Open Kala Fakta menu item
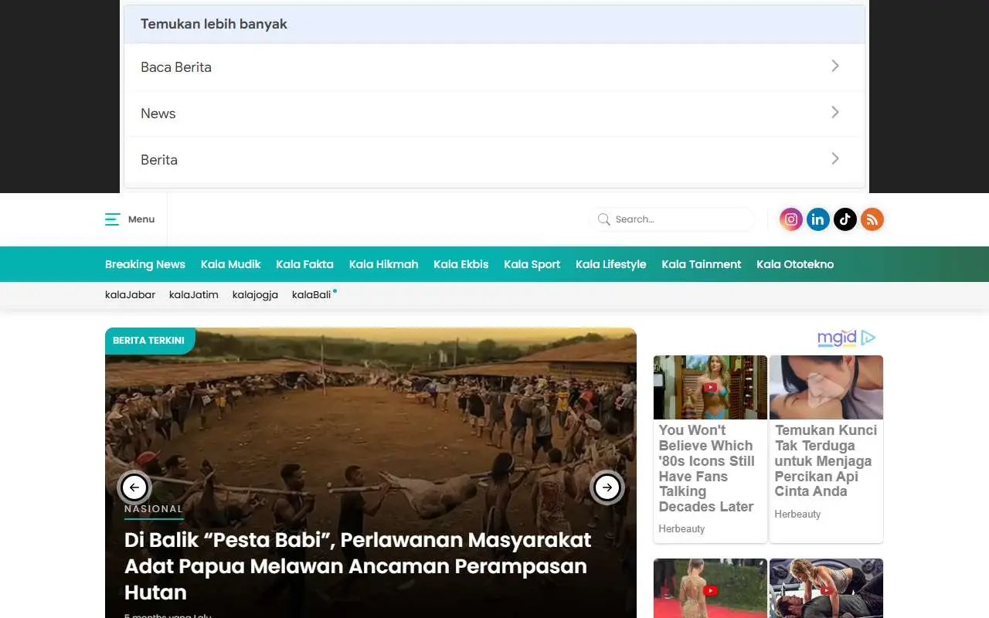This screenshot has width=989, height=618. [x=304, y=264]
